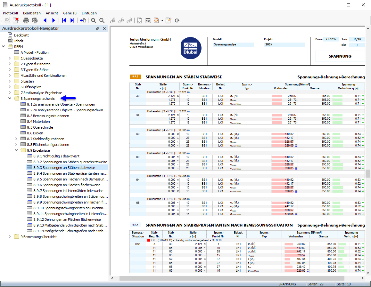The width and height of the screenshot is (371, 287).
Task: Click the delete protocol icon with red X
Action: coord(16,20)
